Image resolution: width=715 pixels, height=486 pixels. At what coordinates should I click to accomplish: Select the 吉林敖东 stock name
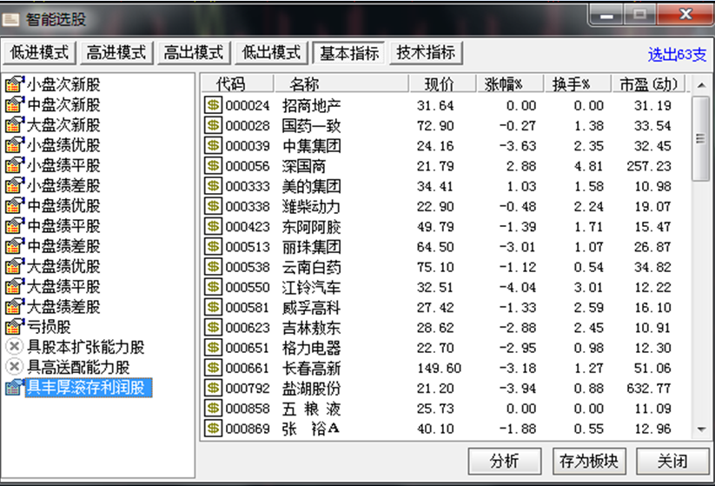click(x=311, y=328)
